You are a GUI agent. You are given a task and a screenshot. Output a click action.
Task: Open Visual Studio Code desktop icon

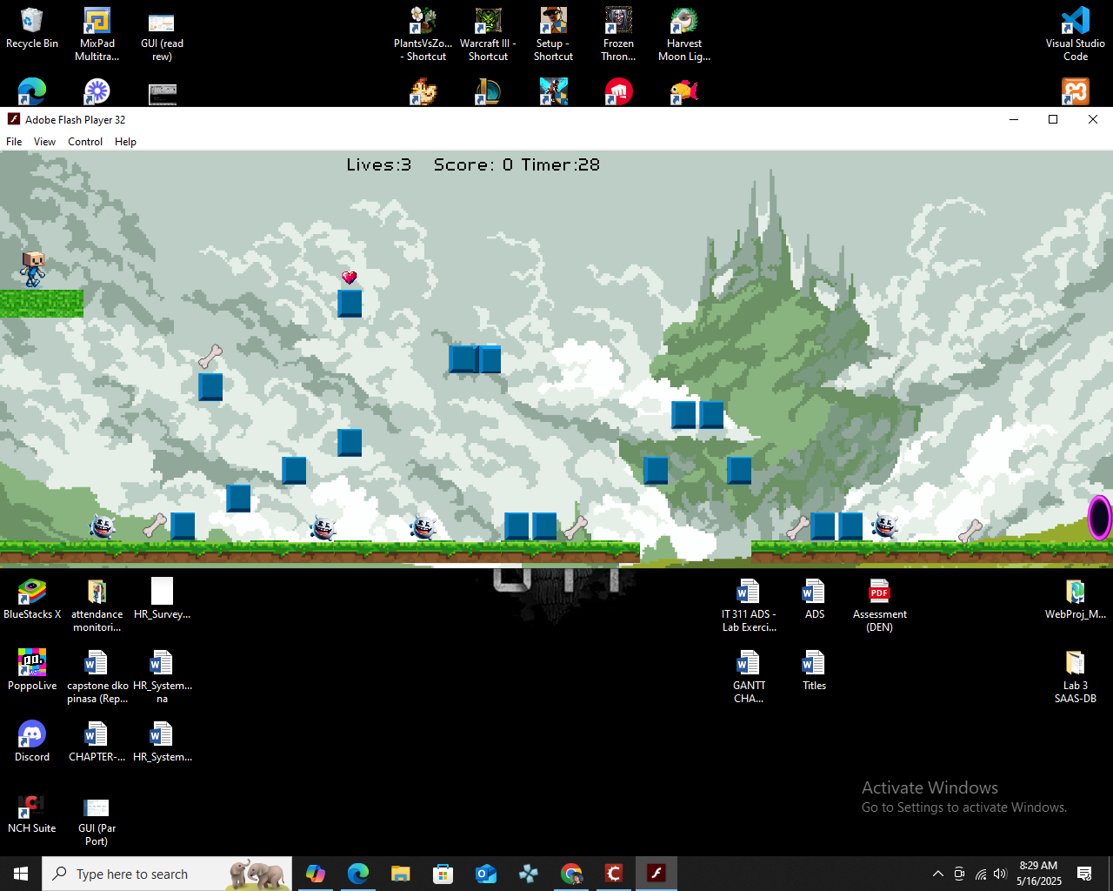click(1076, 33)
